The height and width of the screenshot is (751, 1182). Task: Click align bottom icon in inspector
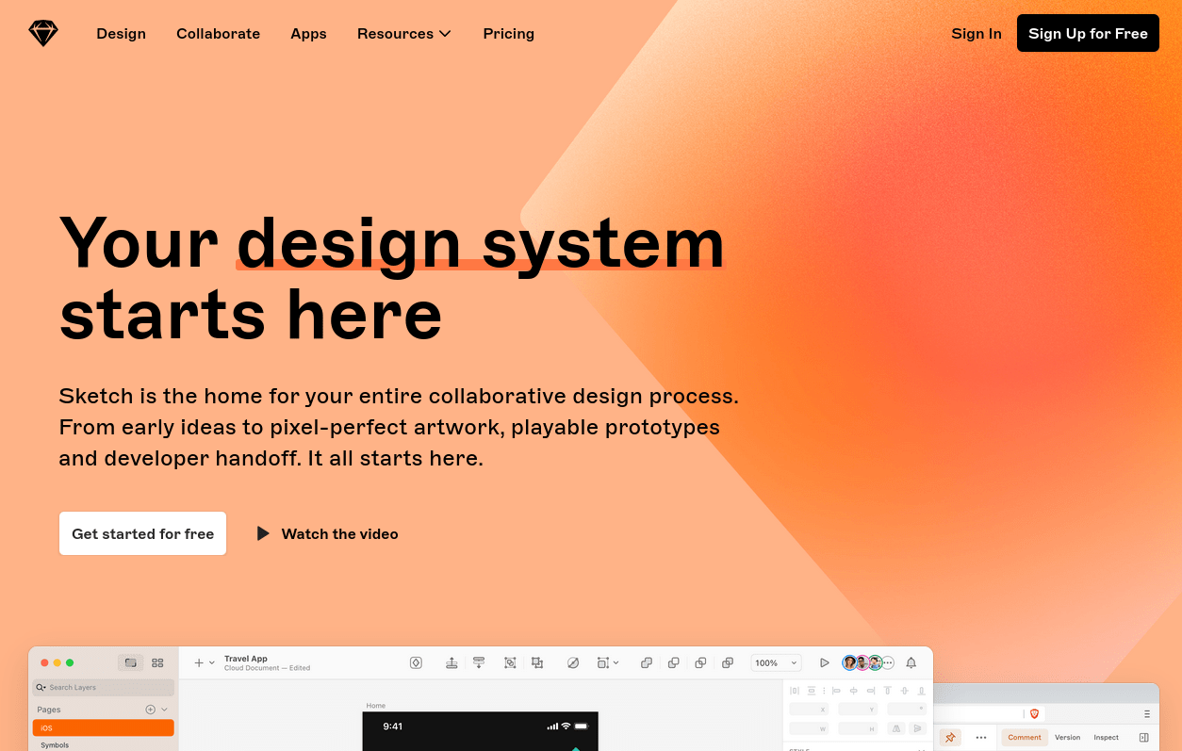921,690
